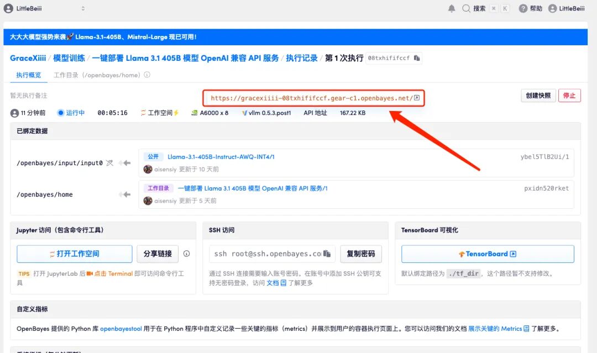Copy the execution ID 08txhififccf

click(417, 58)
